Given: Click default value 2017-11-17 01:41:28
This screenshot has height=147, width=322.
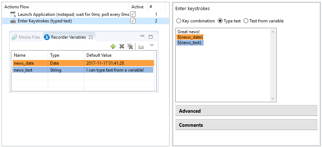Looking at the screenshot, I should point(119,63).
